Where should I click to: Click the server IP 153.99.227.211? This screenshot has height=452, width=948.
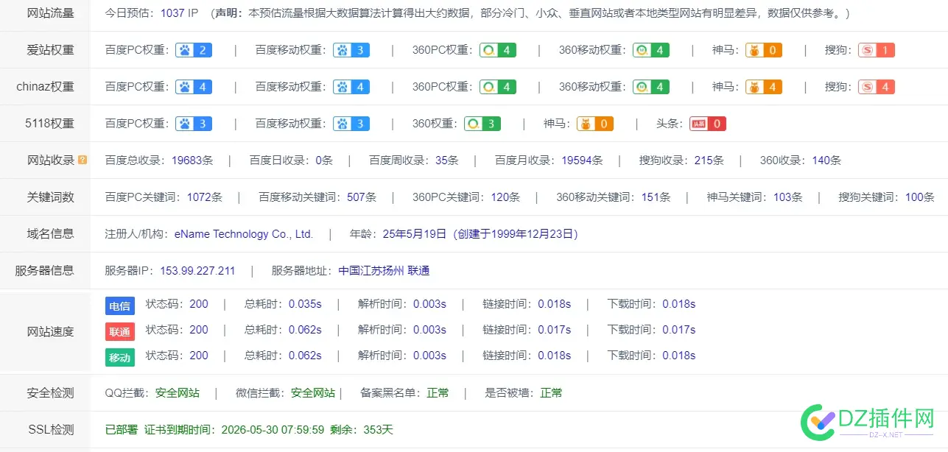197,270
